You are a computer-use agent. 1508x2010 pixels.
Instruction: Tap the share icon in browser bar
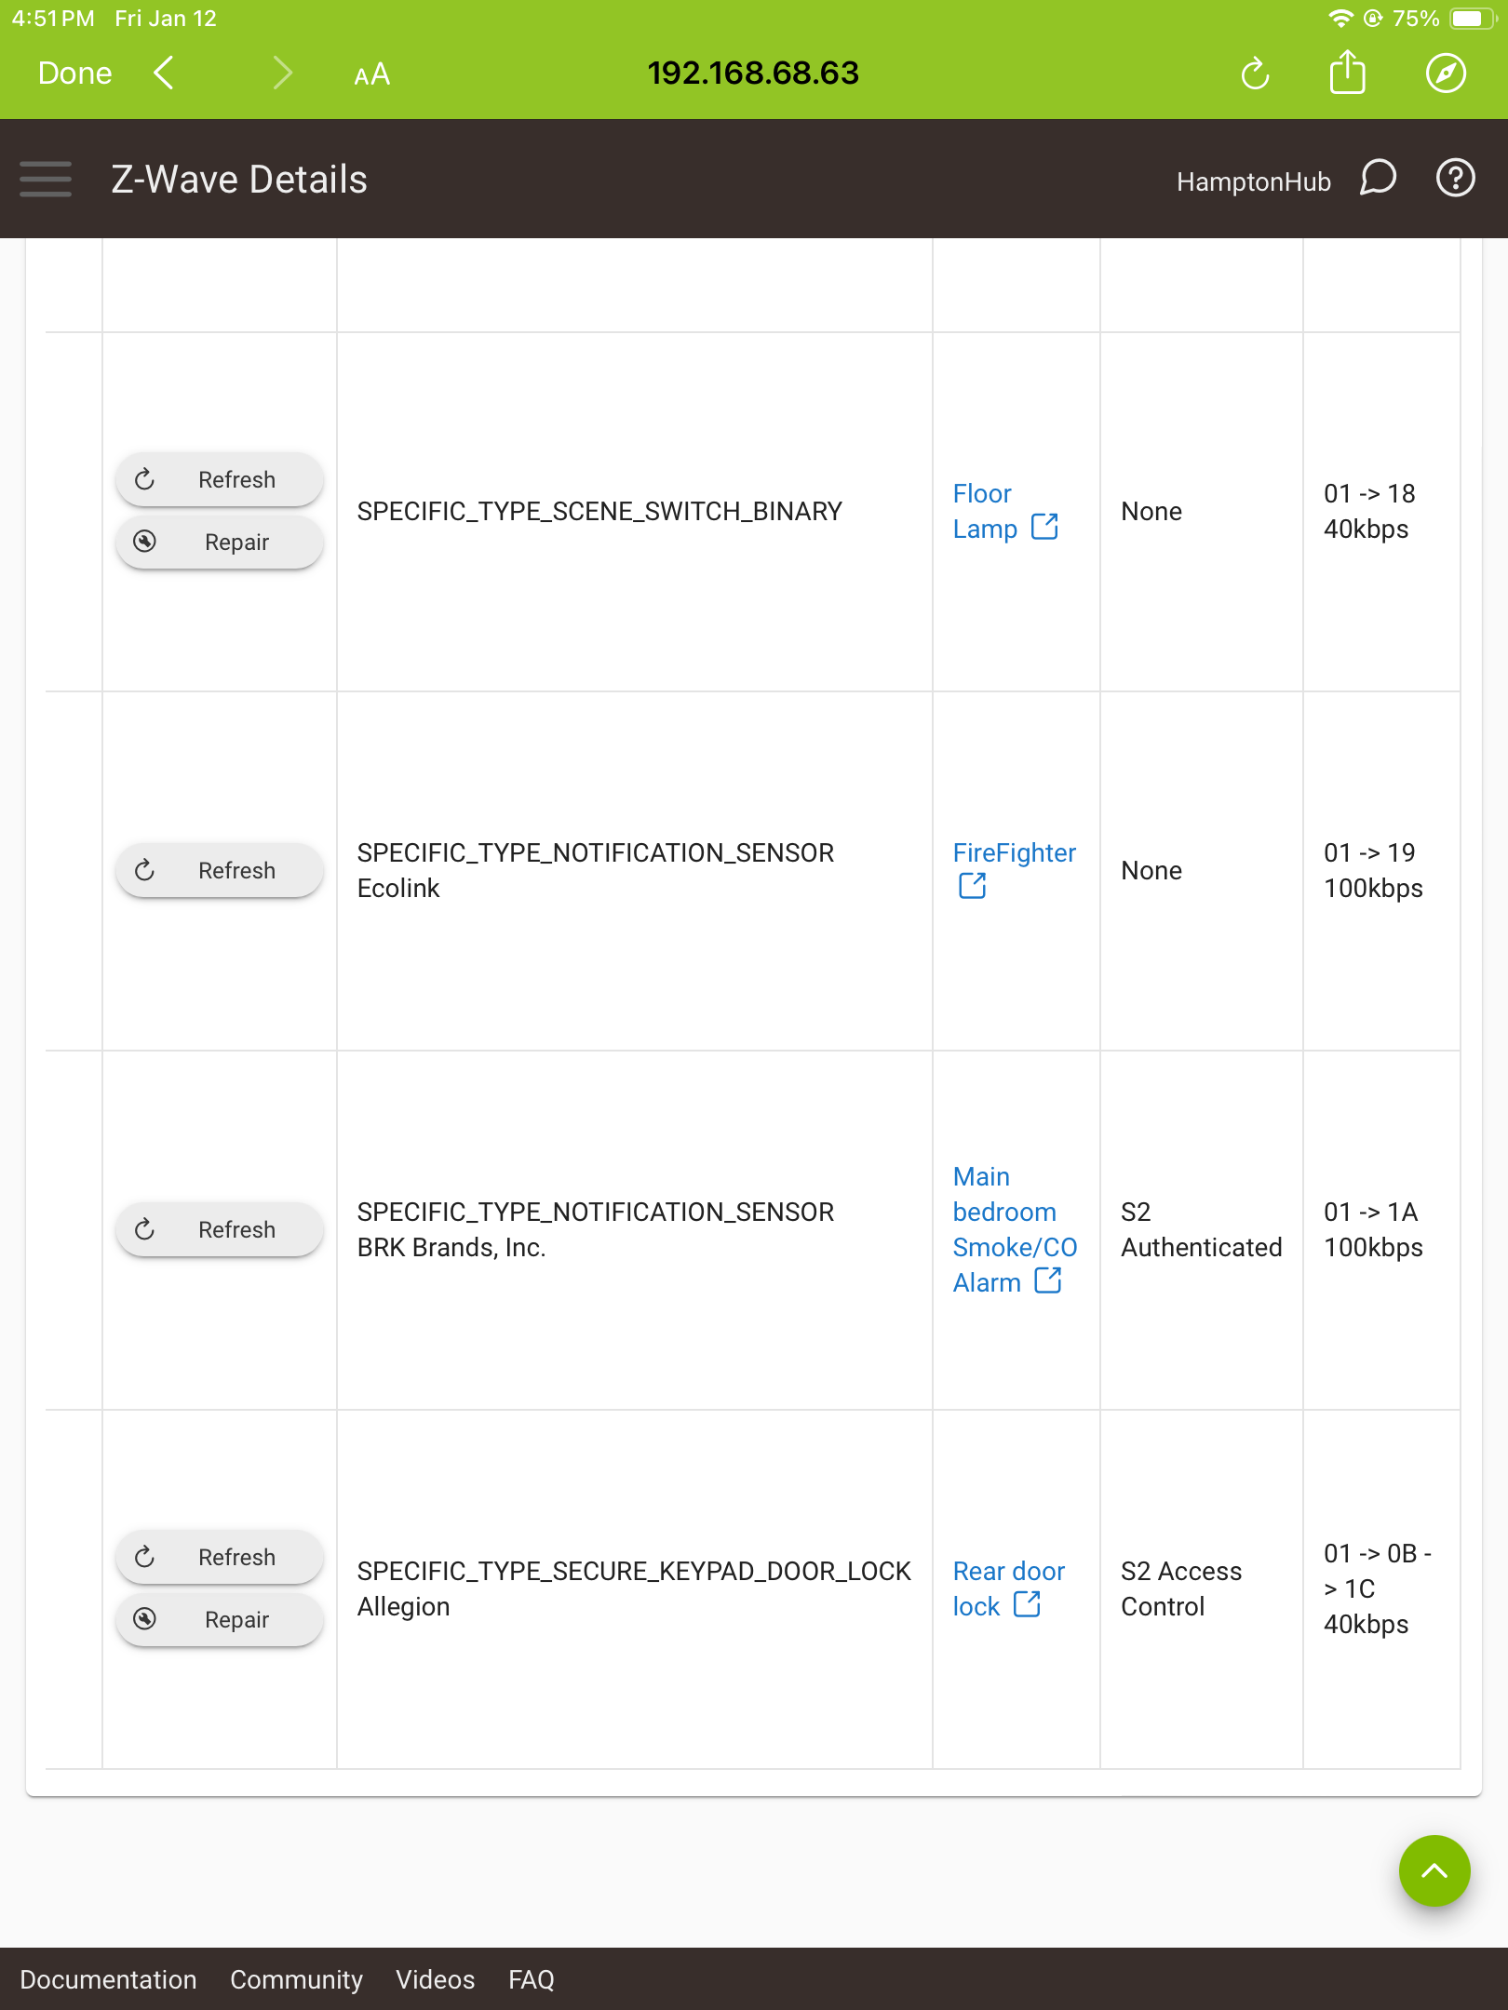[1347, 72]
